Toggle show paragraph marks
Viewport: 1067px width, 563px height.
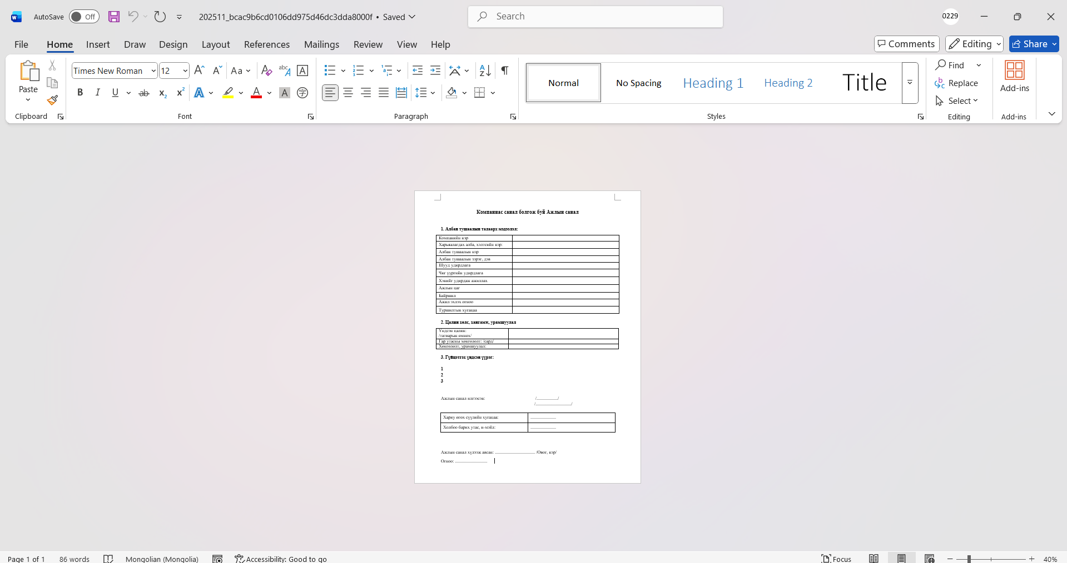(x=504, y=71)
